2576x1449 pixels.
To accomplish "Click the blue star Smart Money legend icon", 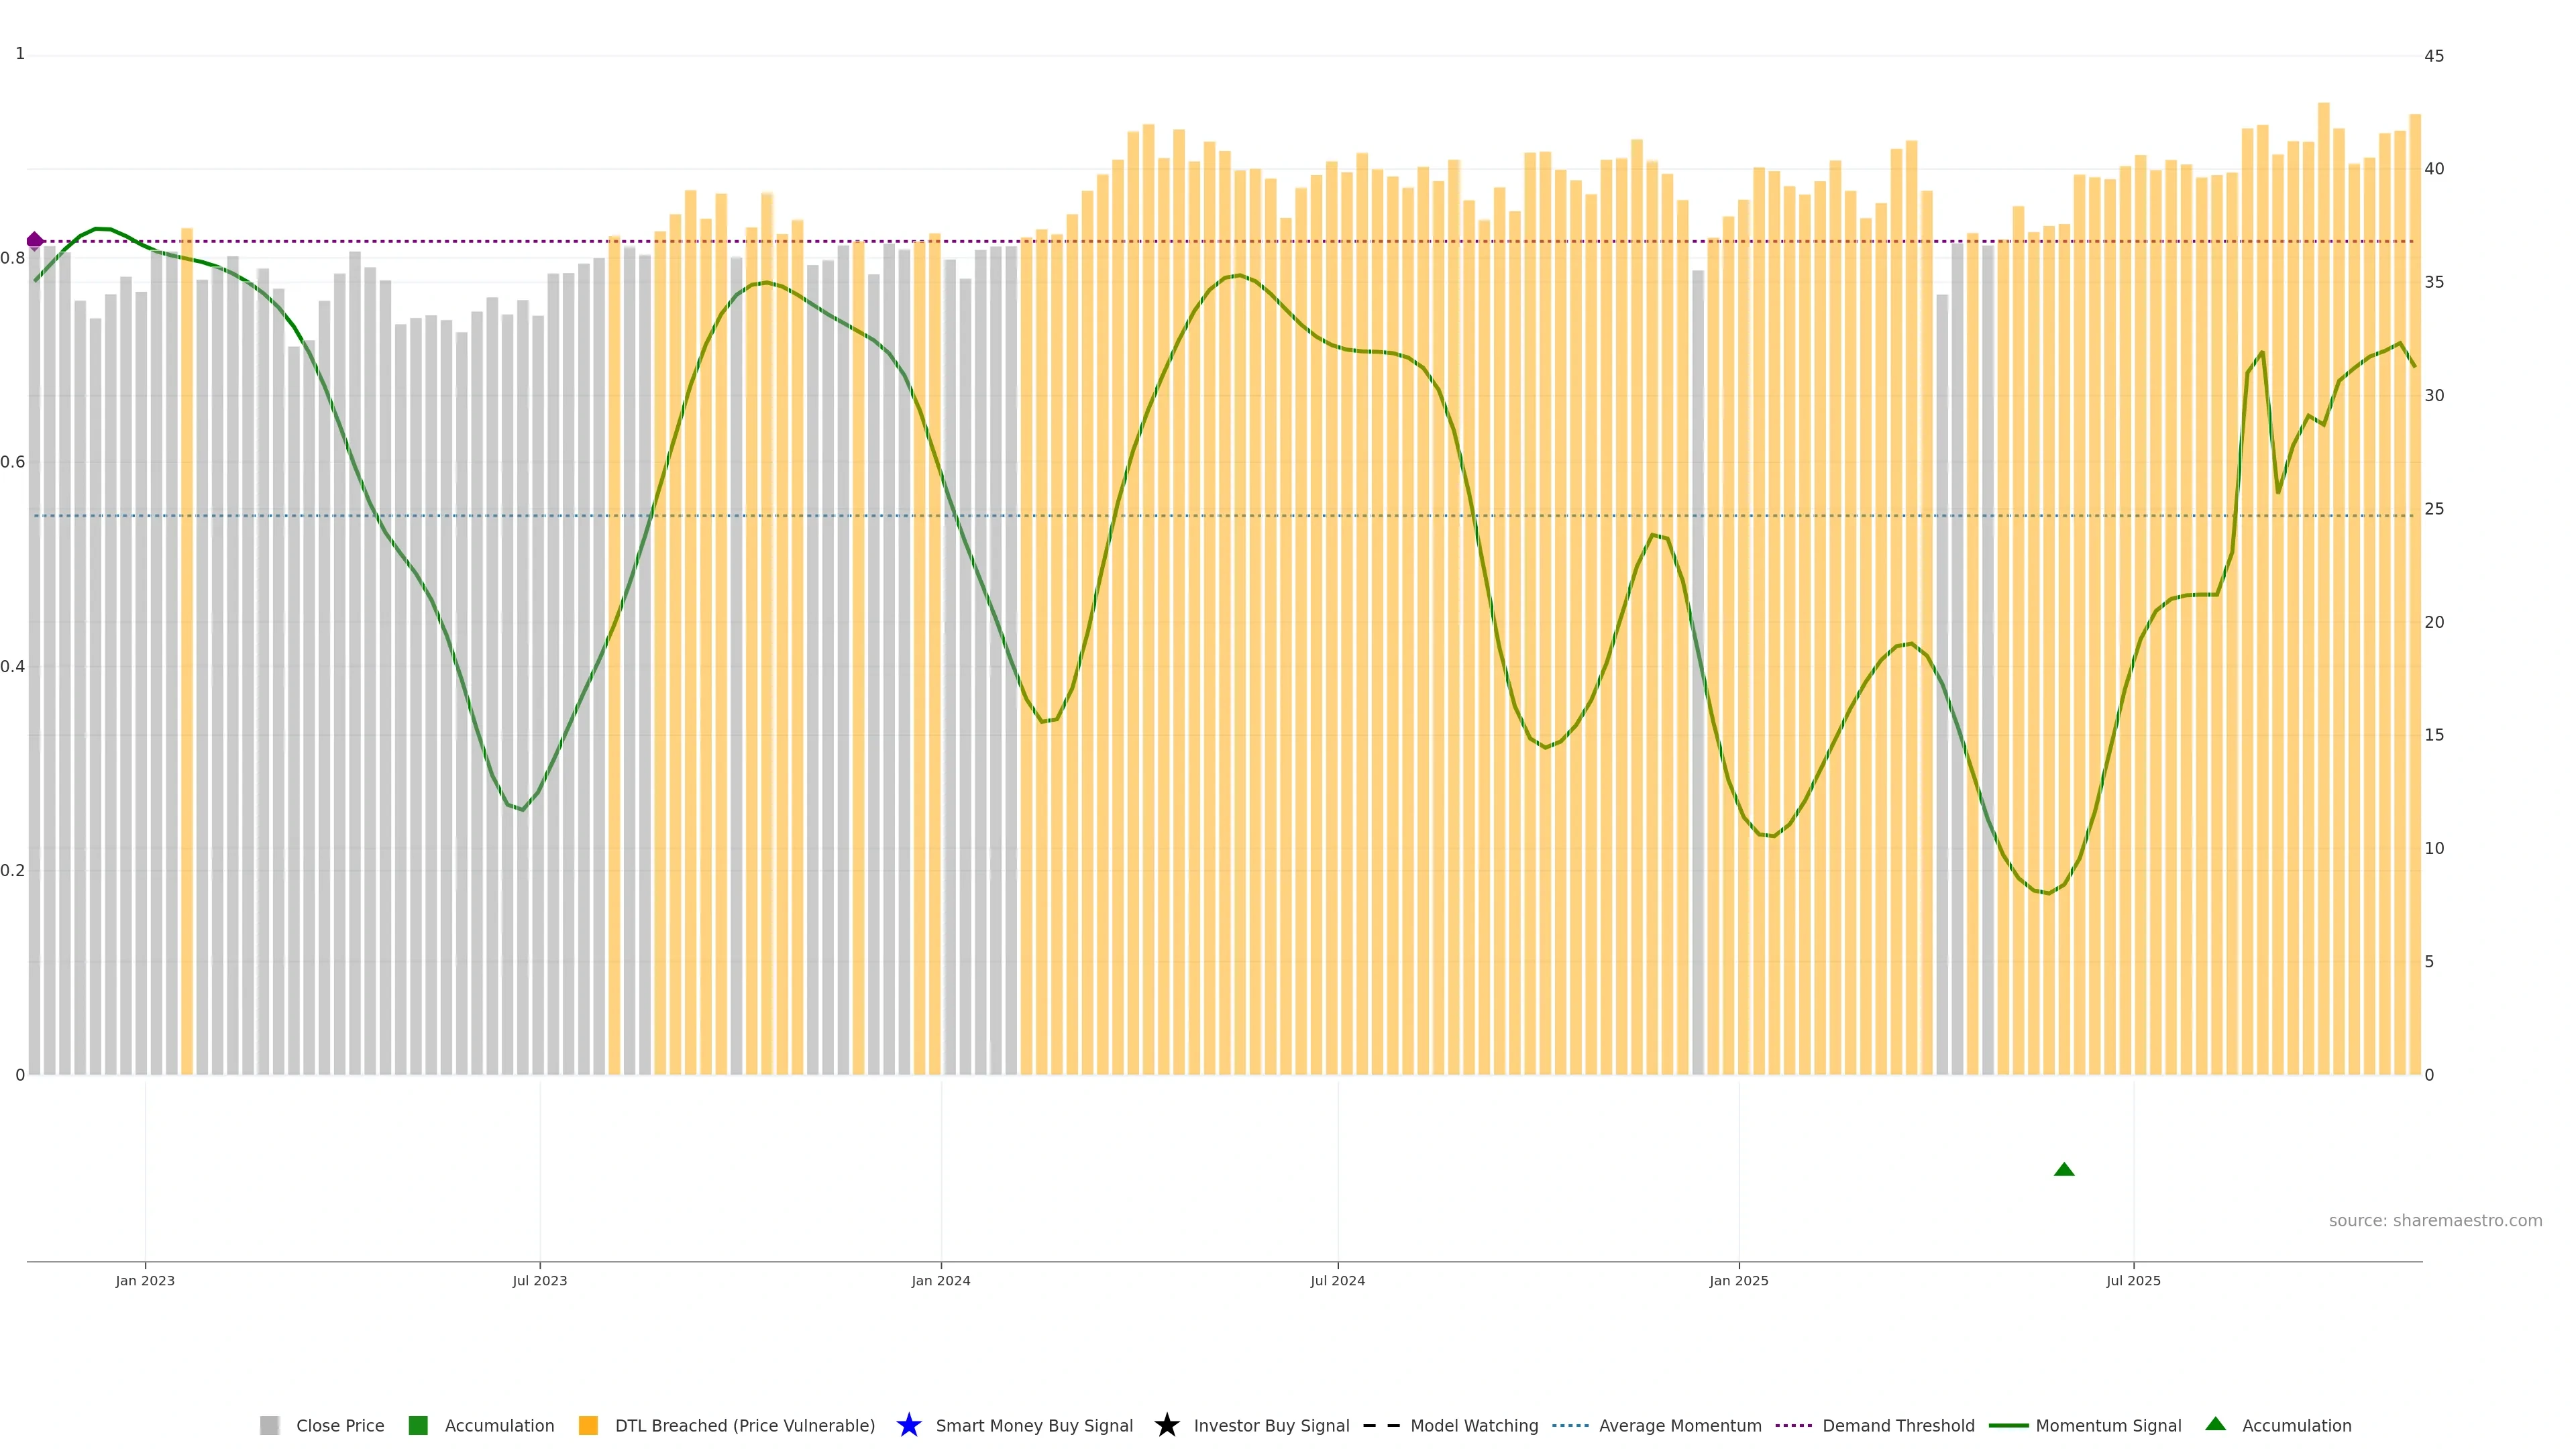I will pyautogui.click(x=908, y=1425).
